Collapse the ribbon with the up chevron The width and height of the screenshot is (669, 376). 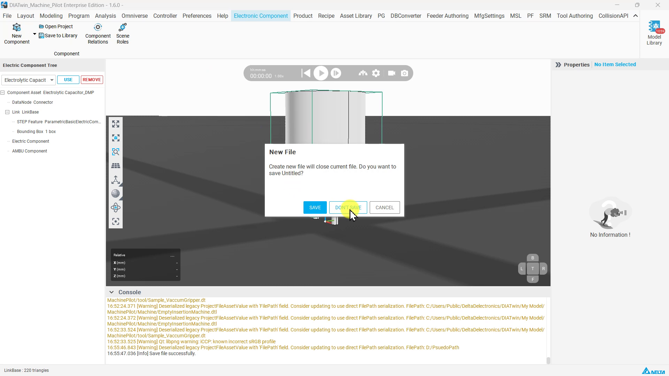pos(636,16)
